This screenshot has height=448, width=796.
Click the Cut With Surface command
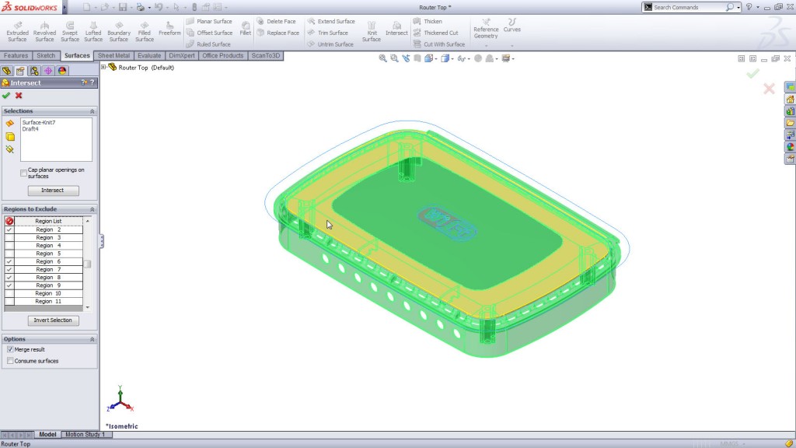click(x=439, y=44)
